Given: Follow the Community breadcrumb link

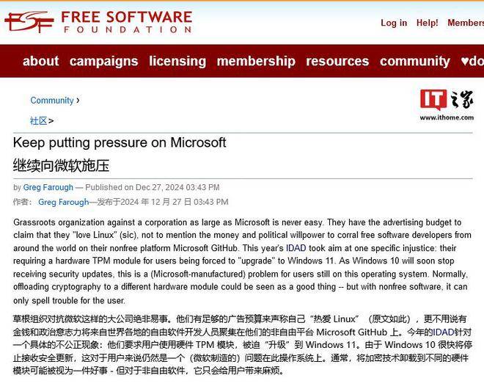Looking at the screenshot, I should (x=52, y=101).
